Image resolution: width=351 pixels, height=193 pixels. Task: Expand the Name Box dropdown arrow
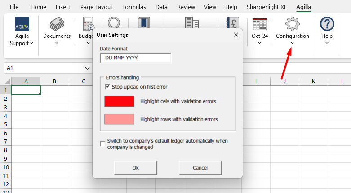point(88,68)
